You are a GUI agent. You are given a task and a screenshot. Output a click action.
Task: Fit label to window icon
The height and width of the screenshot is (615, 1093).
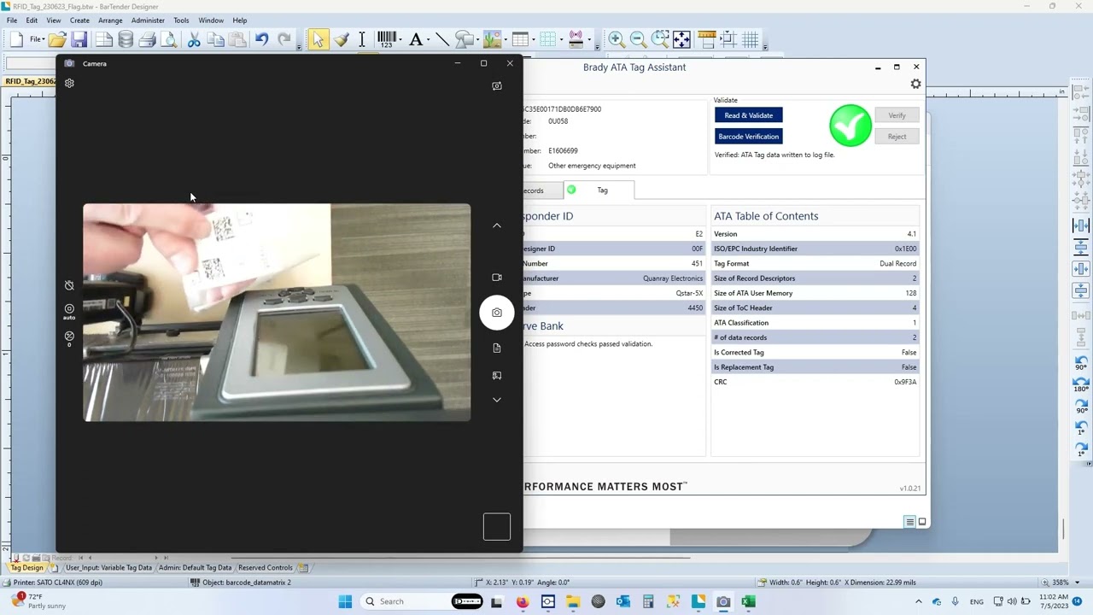(x=681, y=39)
